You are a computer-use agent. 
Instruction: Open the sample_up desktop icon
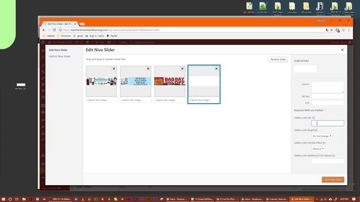[21, 86]
